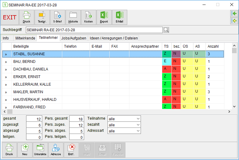This screenshot has height=160, width=239.
Task: Click the horizontal scrollbar right arrow
Action: (x=229, y=112)
